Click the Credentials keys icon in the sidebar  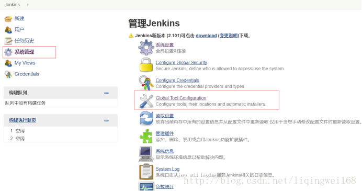(x=8, y=74)
